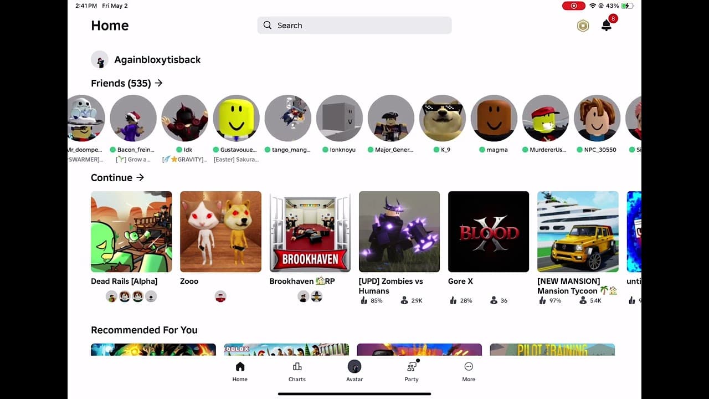This screenshot has width=709, height=399.
Task: Click the "[Easter] Sakura..." status text
Action: pos(236,160)
